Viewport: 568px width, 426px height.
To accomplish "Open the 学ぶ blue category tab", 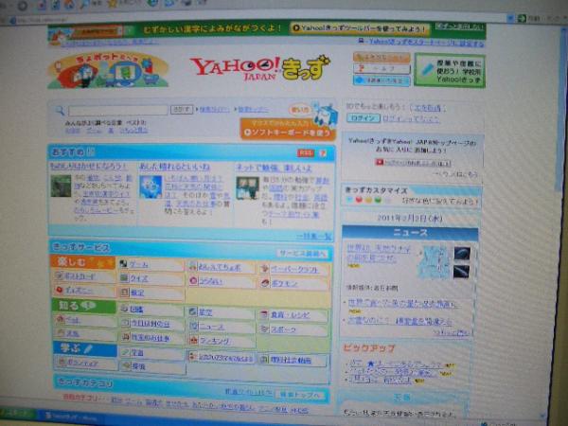I will 85,348.
